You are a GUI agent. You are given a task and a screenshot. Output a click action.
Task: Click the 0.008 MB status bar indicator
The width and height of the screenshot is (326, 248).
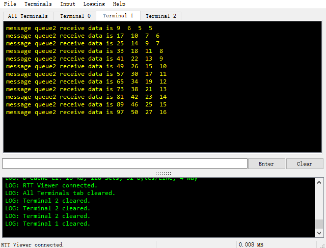click(x=251, y=244)
